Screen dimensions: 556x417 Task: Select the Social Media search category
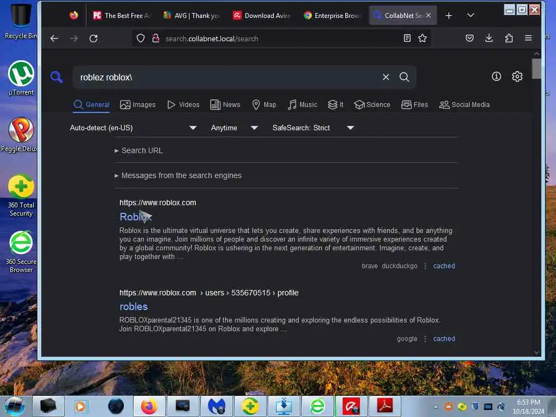pyautogui.click(x=464, y=105)
